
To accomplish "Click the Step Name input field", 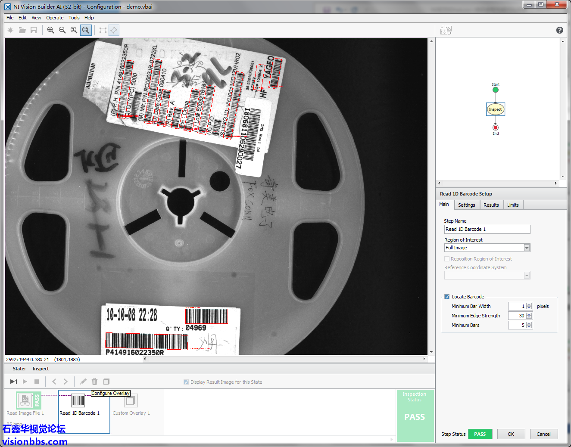I will point(487,229).
